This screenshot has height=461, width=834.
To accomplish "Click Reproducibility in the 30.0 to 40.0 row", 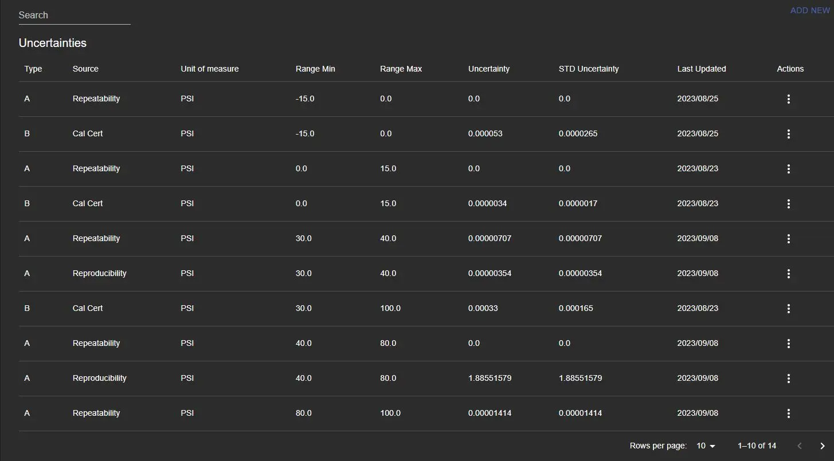I will coord(100,273).
